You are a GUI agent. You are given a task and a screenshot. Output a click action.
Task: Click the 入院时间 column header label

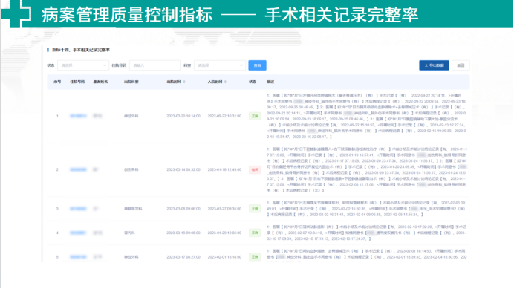(x=215, y=82)
